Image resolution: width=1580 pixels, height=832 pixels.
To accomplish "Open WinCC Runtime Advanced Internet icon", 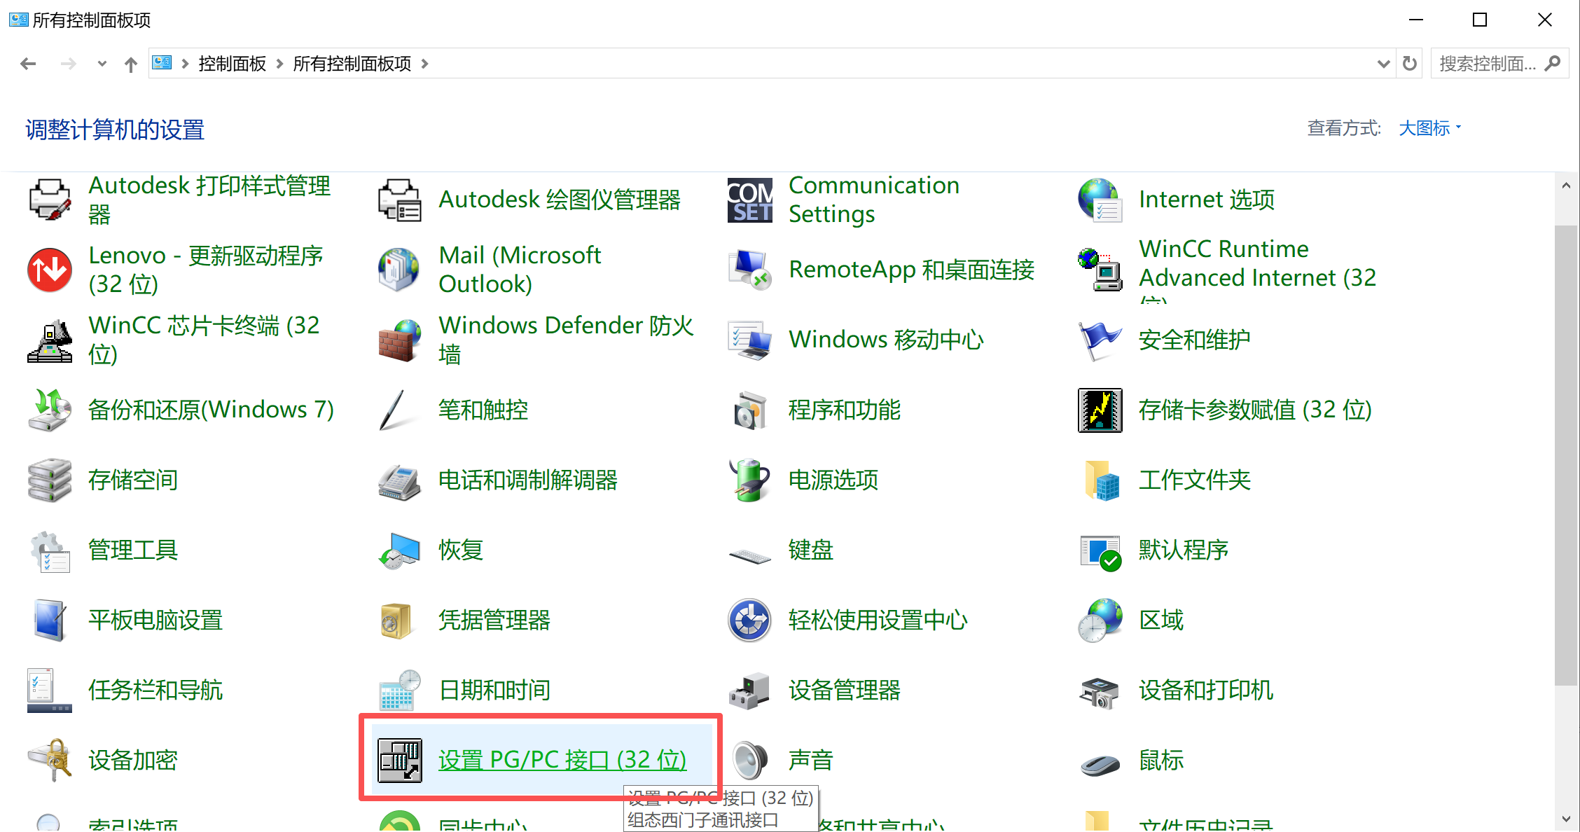I will [1100, 270].
